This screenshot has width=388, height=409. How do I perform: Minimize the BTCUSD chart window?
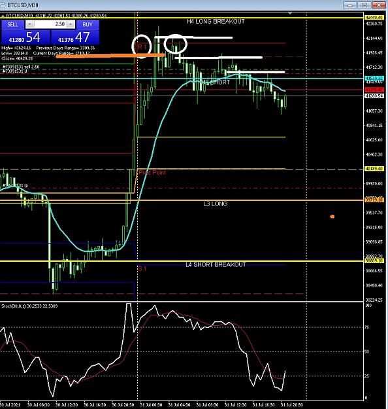(350, 5)
